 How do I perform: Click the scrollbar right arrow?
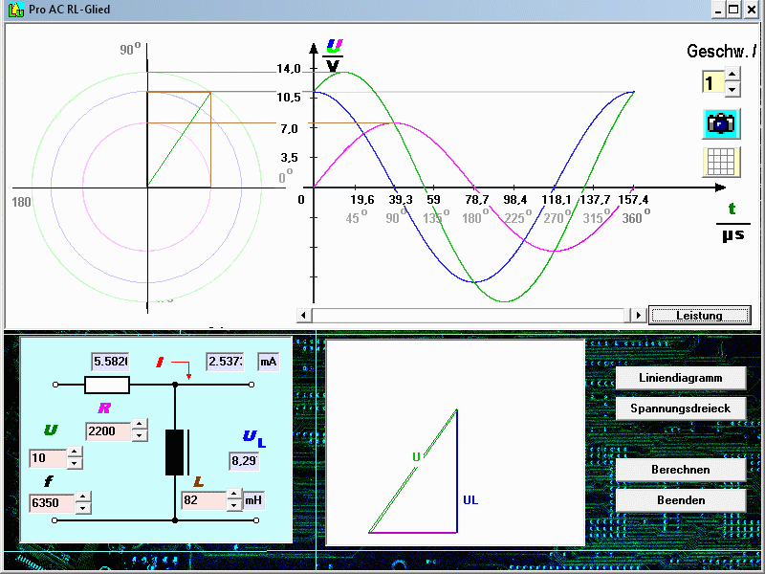tap(638, 316)
